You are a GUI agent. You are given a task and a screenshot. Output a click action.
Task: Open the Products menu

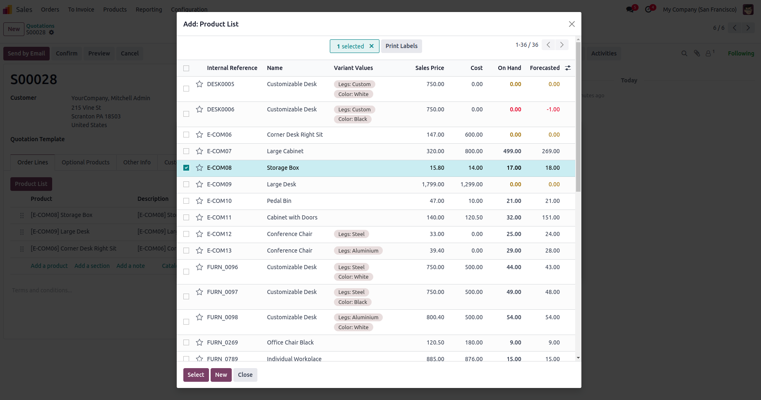pyautogui.click(x=115, y=10)
